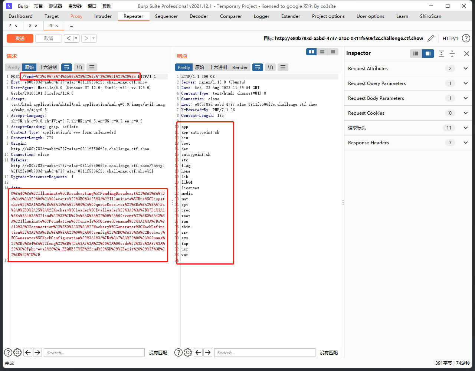Click the 取消 cancel button

click(49, 38)
